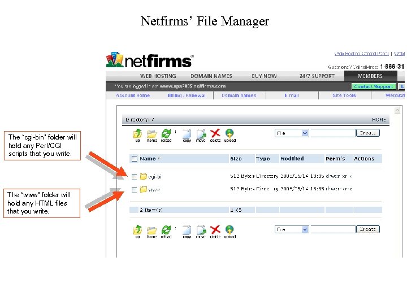Click the cgi-bin permissions value
The image size is (407, 305).
coord(339,176)
